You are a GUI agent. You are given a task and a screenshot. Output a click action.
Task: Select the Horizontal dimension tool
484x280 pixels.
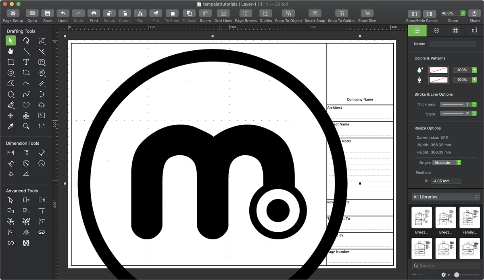pyautogui.click(x=11, y=153)
